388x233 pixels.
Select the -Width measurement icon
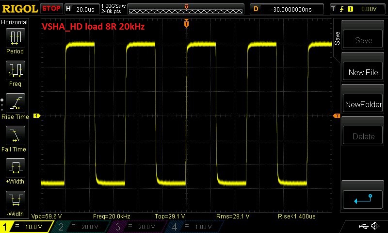point(16,200)
